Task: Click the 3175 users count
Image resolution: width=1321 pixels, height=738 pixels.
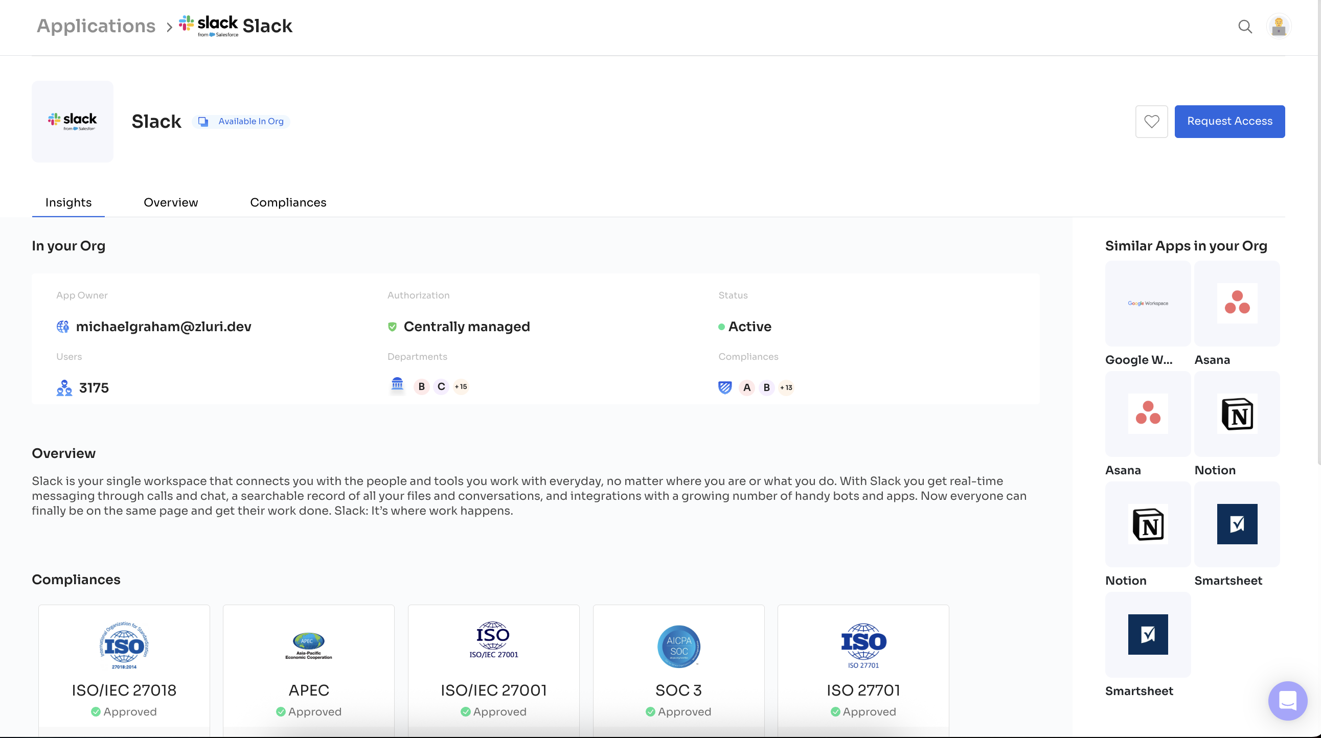Action: (94, 387)
